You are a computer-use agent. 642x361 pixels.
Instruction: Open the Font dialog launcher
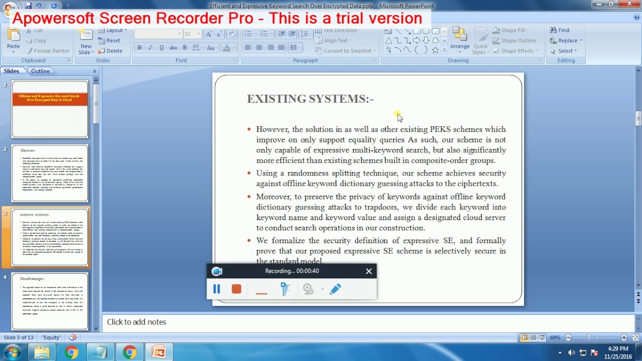[235, 61]
